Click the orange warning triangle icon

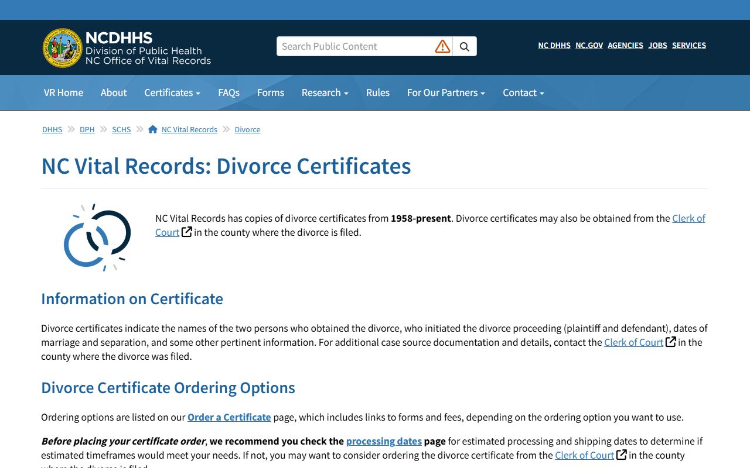click(x=442, y=46)
